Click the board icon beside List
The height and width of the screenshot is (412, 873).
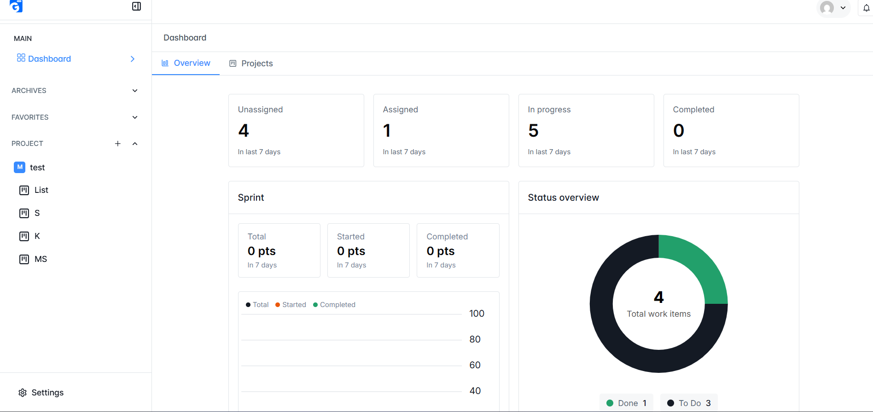(24, 190)
